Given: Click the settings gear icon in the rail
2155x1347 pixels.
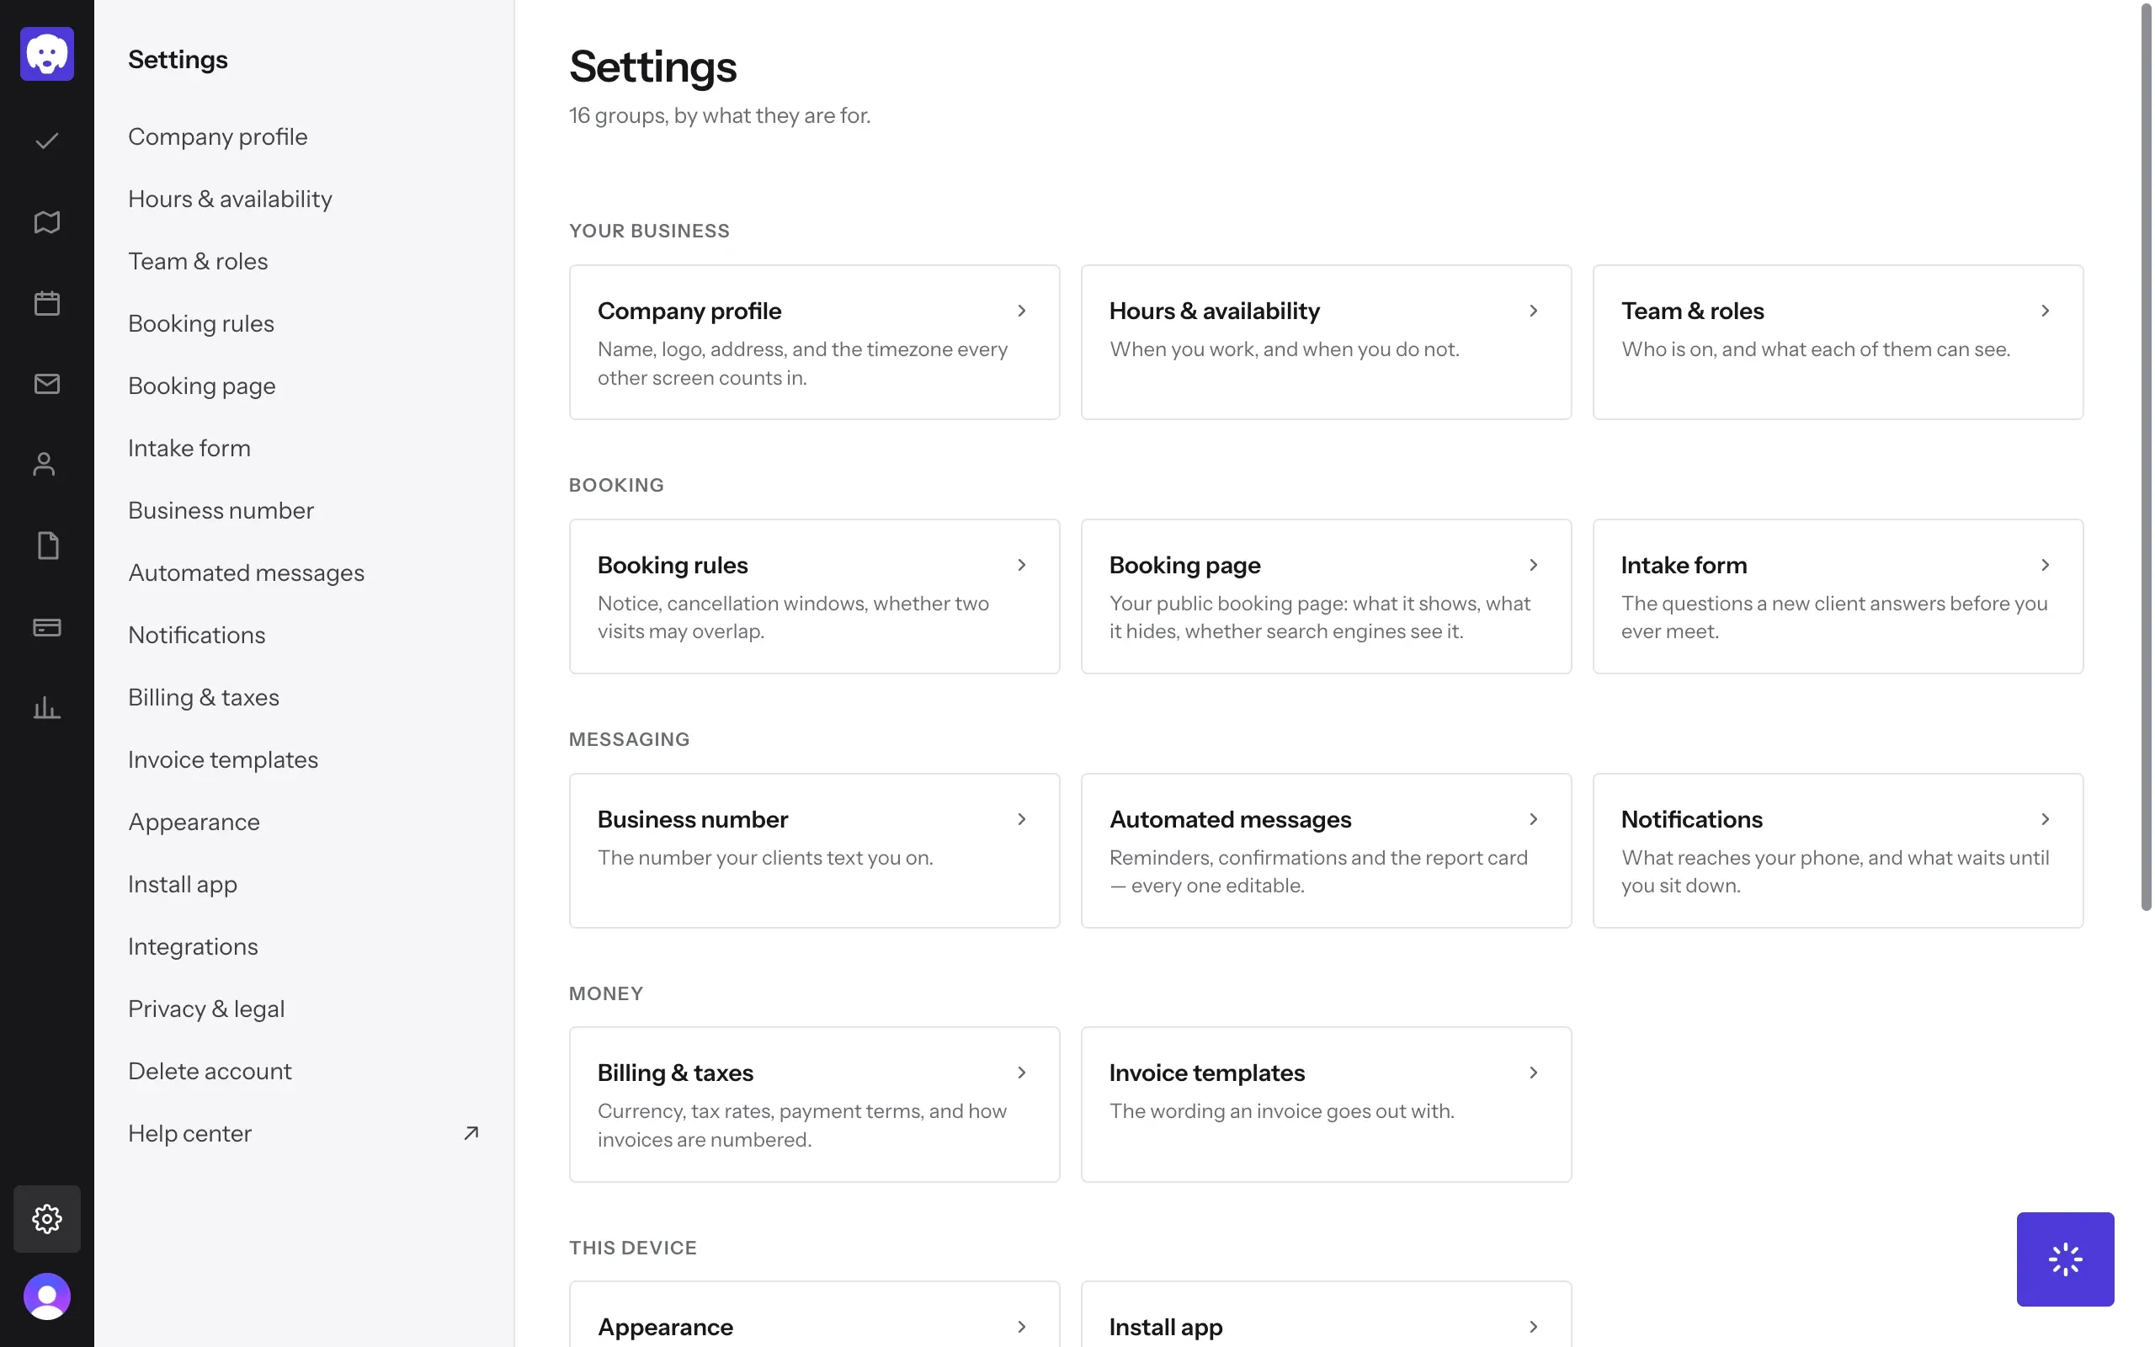Looking at the screenshot, I should point(47,1219).
